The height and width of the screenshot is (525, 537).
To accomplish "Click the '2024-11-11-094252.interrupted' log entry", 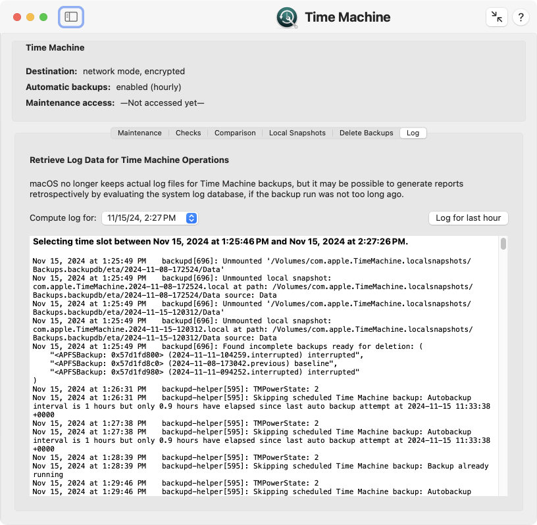I will click(205, 372).
